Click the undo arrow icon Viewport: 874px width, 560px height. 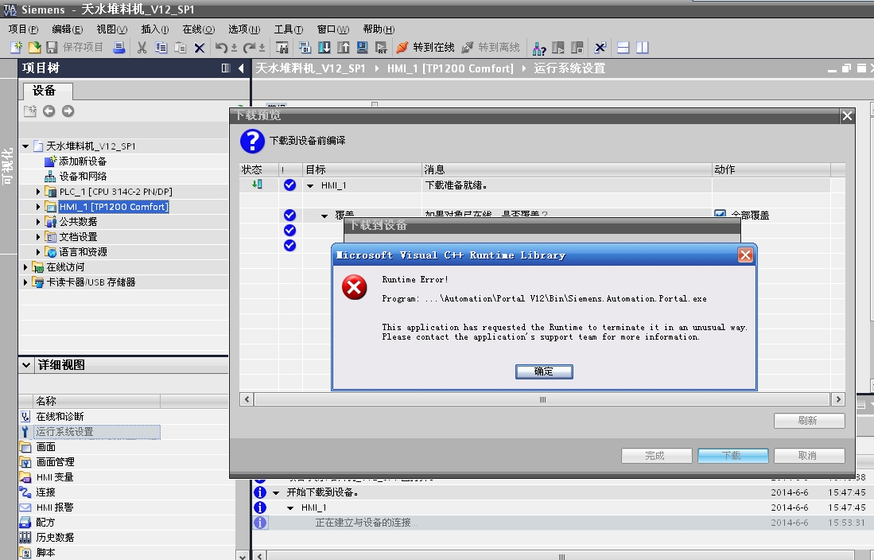click(221, 48)
